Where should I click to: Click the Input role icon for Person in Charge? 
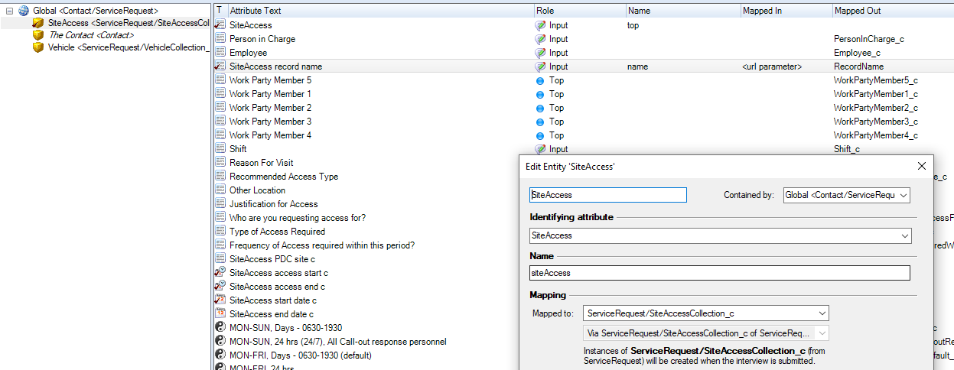pos(540,39)
